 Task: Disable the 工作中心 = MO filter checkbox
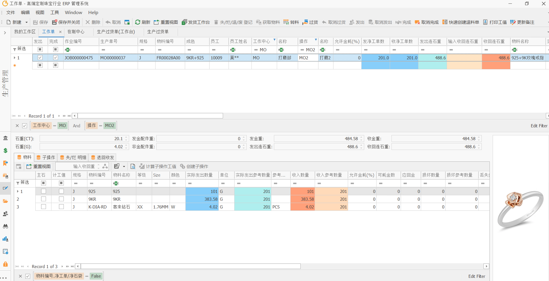click(x=25, y=126)
